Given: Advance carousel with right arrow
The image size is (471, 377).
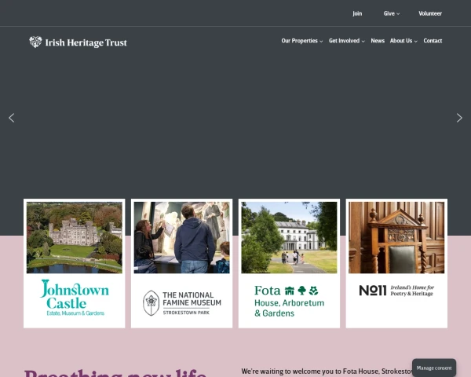Looking at the screenshot, I should point(459,118).
